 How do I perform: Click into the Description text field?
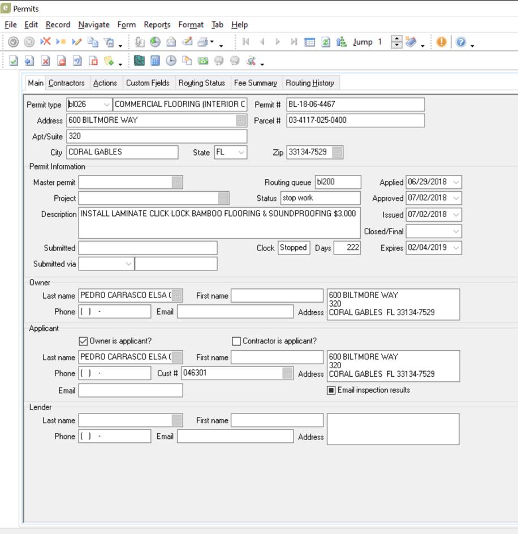(219, 223)
